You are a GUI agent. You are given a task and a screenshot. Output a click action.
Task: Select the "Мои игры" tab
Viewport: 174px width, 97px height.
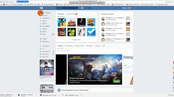point(61,14)
